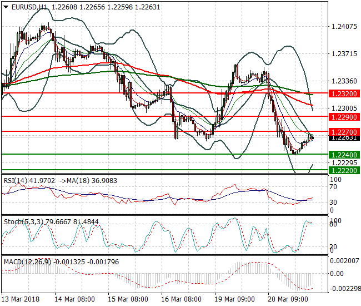Click the triangle arrow beside EURUSD,H1
Viewport: 361px width, 306px height.
click(x=6, y=7)
